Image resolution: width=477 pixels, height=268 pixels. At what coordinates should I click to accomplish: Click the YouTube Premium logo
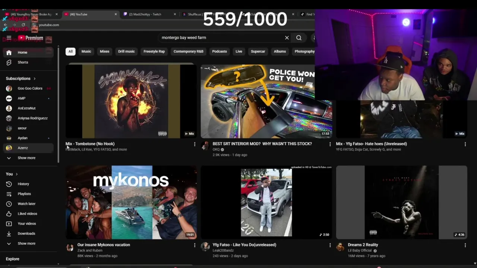(x=31, y=38)
